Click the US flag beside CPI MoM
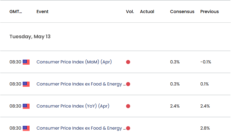 click(x=26, y=62)
